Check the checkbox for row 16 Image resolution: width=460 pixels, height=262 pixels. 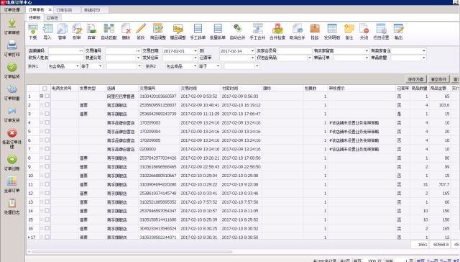pyautogui.click(x=47, y=228)
